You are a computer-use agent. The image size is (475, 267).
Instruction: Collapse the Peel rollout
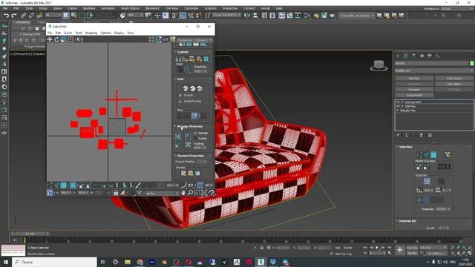pos(180,79)
